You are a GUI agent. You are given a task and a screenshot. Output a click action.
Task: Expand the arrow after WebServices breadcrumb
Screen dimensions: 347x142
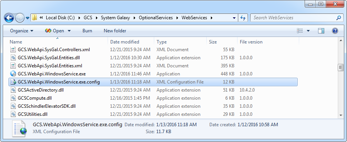click(x=212, y=18)
